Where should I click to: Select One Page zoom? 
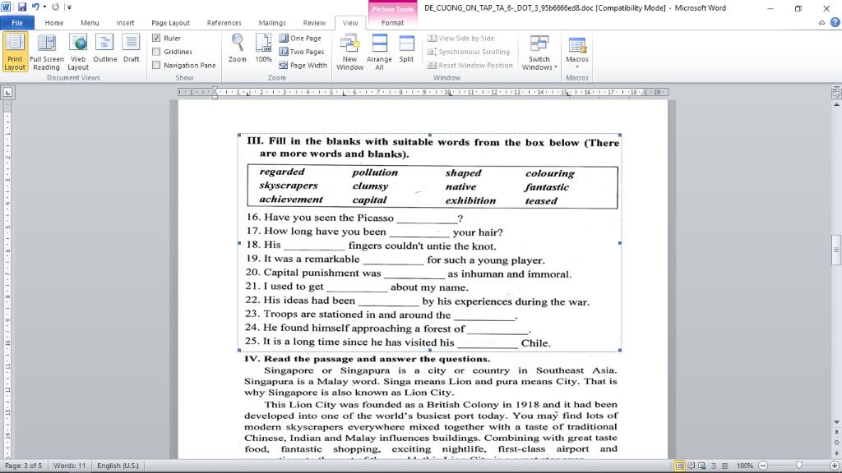click(300, 38)
